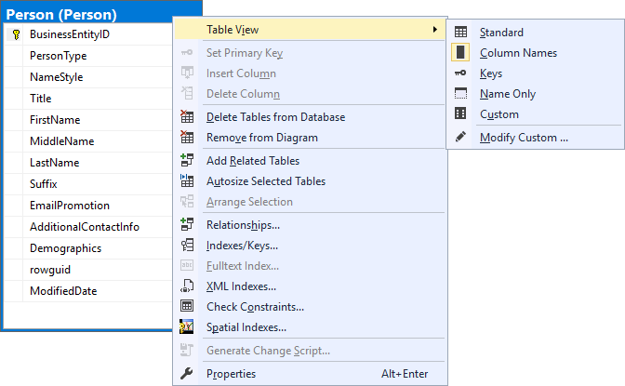The image size is (625, 386).
Task: Click the Check Constraints grid icon
Action: (187, 307)
